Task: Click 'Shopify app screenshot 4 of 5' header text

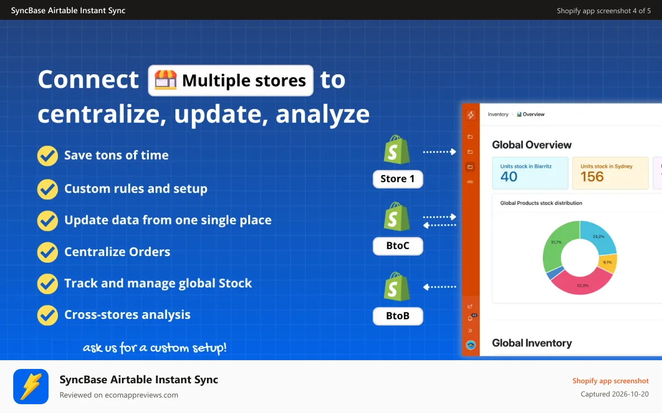Action: coord(604,11)
